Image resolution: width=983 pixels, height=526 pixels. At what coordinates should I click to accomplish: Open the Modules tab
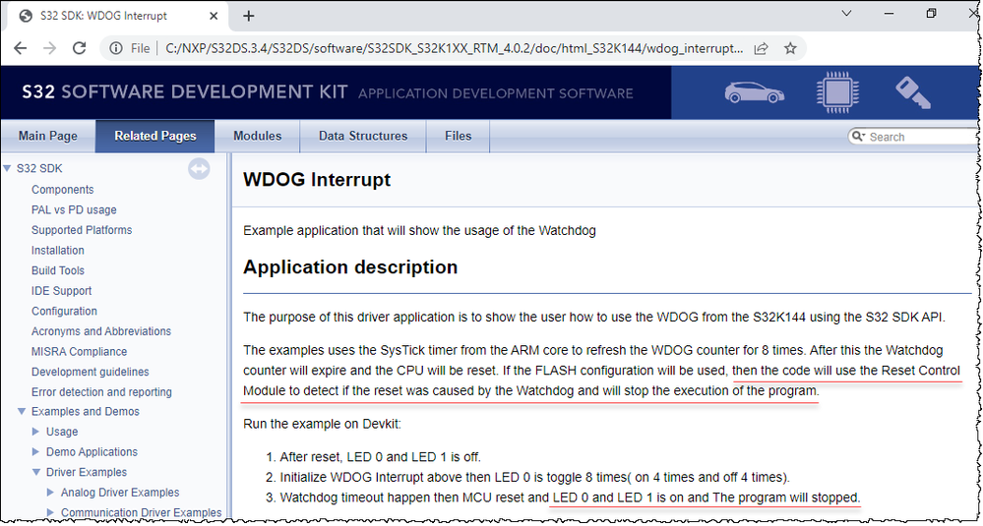(257, 136)
